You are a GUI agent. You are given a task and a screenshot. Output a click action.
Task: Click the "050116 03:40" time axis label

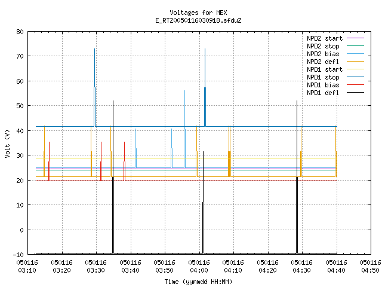click(130, 267)
